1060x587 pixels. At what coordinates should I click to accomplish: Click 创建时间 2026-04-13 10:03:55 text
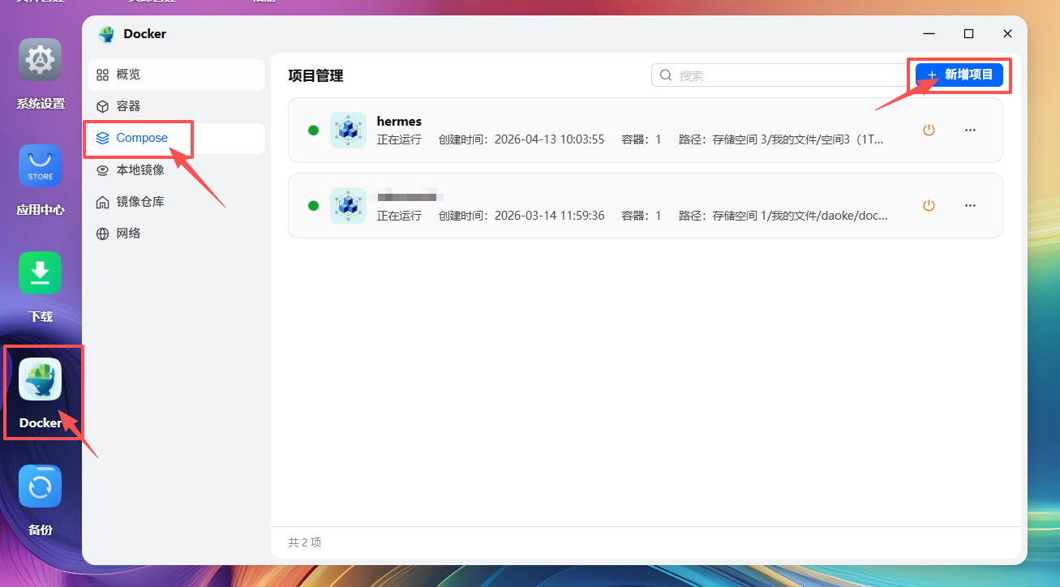[x=521, y=139]
